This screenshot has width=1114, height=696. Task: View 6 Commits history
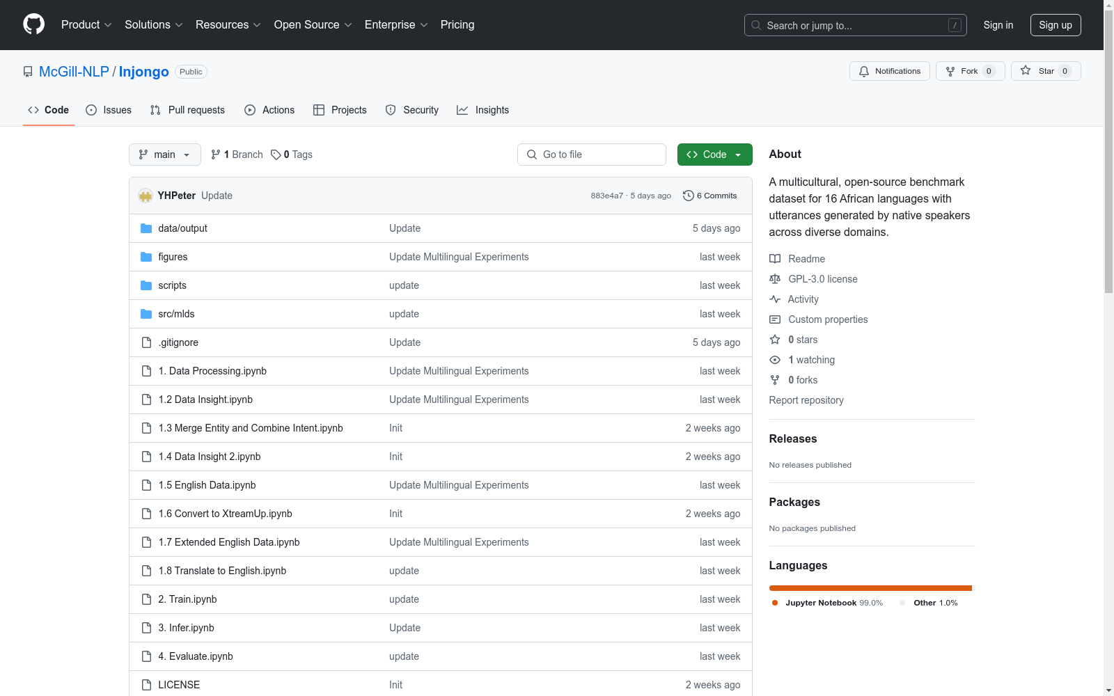coord(710,196)
